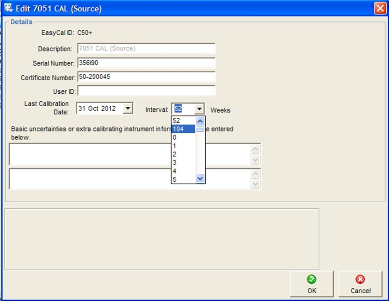Open the Last Calibration Date dropdown
The height and width of the screenshot is (301, 389).
click(x=128, y=109)
